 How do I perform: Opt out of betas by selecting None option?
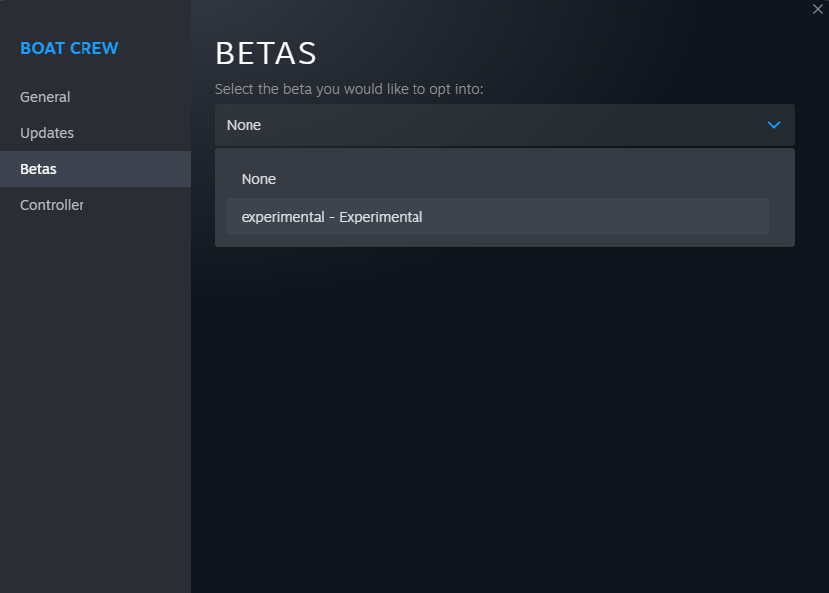point(258,179)
